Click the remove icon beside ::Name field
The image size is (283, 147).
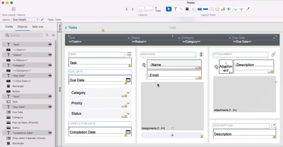pos(144,65)
